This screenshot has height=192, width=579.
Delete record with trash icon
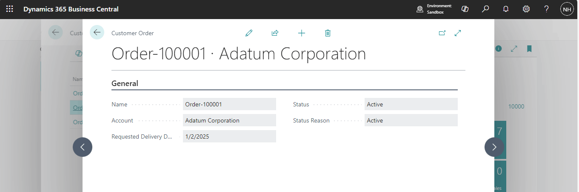coord(328,33)
